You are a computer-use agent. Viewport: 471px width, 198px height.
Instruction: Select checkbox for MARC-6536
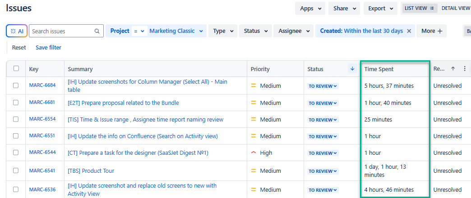16,189
